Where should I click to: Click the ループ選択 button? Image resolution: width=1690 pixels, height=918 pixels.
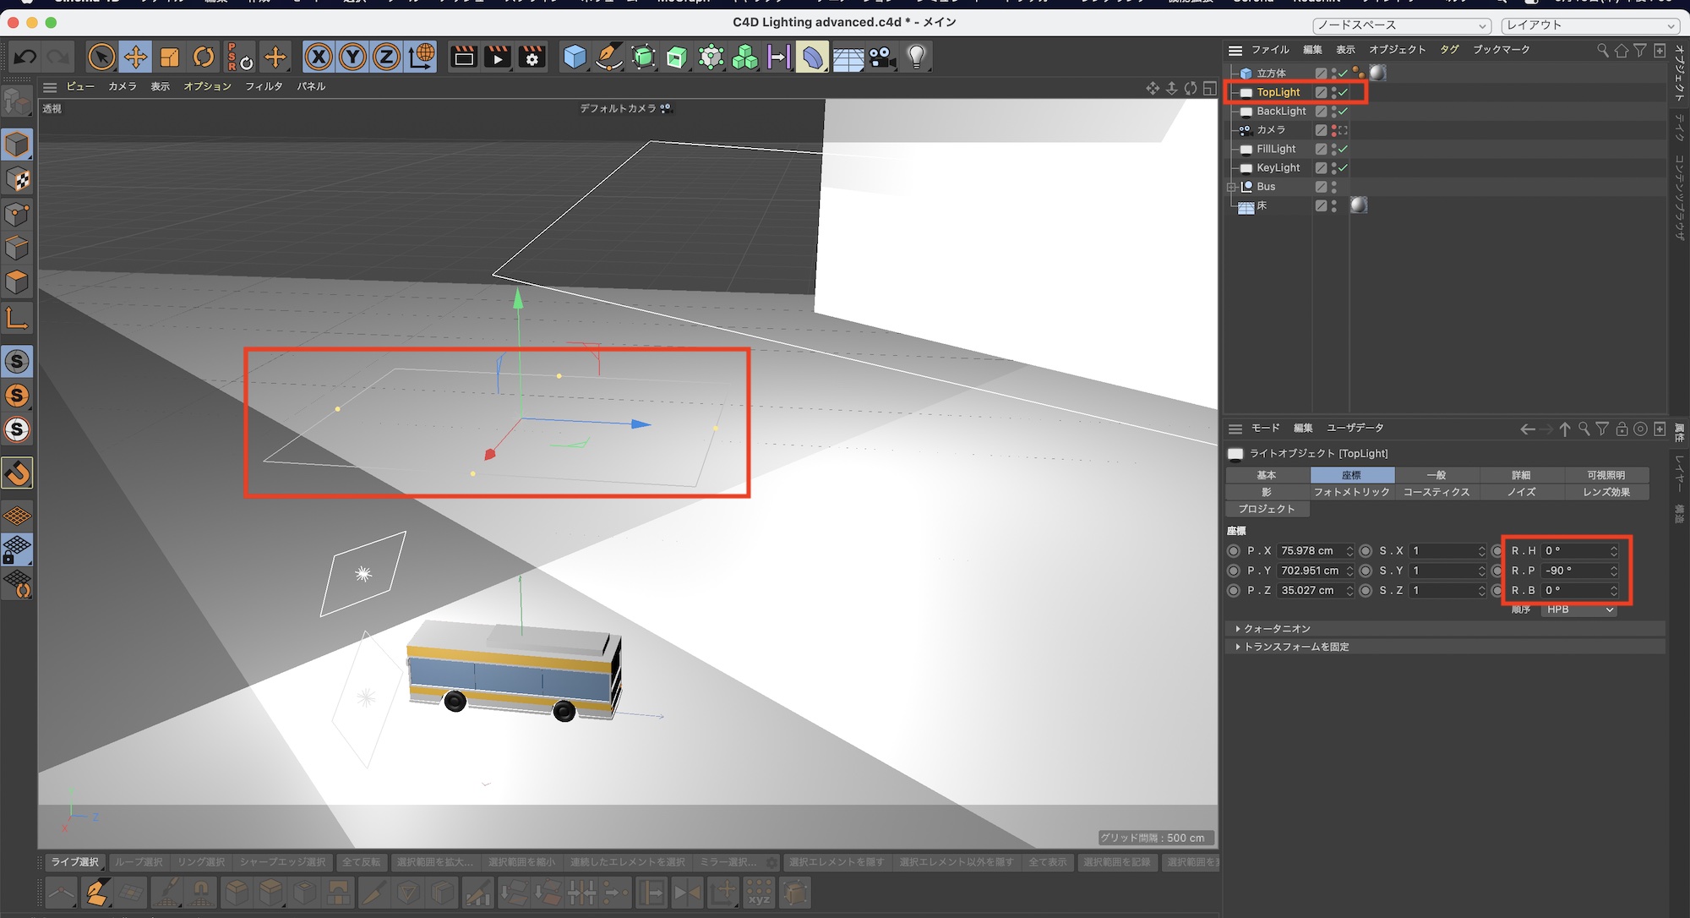coord(139,862)
